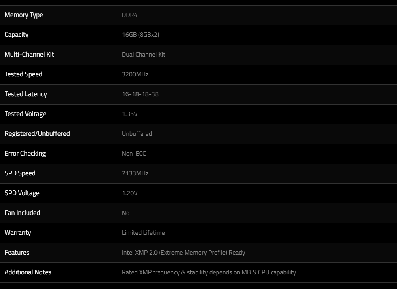Select the 16-18-18-38 latency value

140,94
